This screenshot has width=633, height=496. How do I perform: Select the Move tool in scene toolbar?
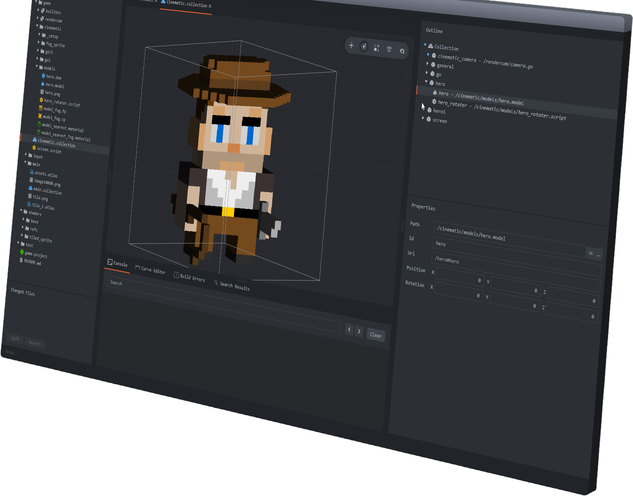point(351,45)
